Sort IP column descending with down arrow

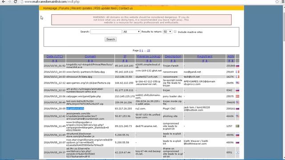pyautogui.click(x=126, y=61)
